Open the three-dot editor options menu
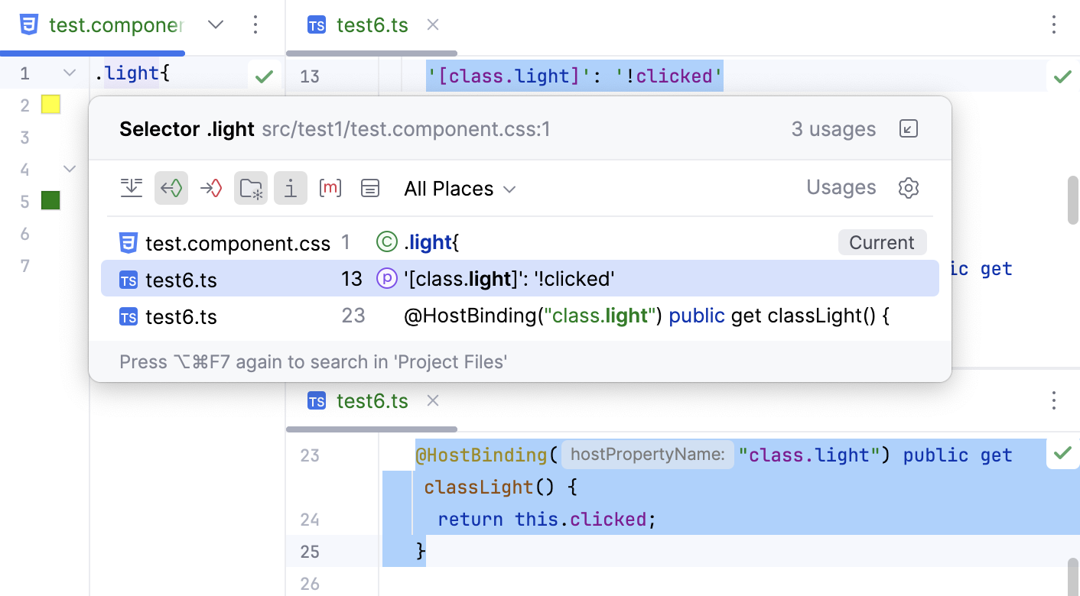 [x=1054, y=24]
